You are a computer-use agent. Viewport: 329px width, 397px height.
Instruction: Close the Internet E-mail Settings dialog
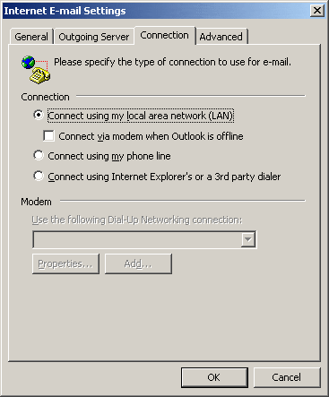[317, 11]
